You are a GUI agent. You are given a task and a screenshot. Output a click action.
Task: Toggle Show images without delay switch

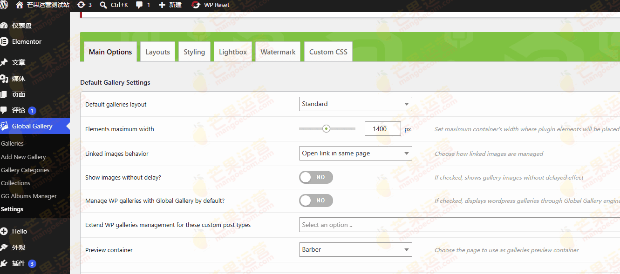click(x=316, y=177)
